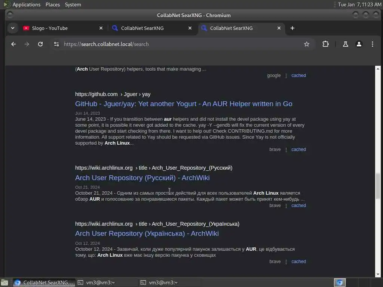
Task: Open cached link for the google result
Action: [x=298, y=75]
